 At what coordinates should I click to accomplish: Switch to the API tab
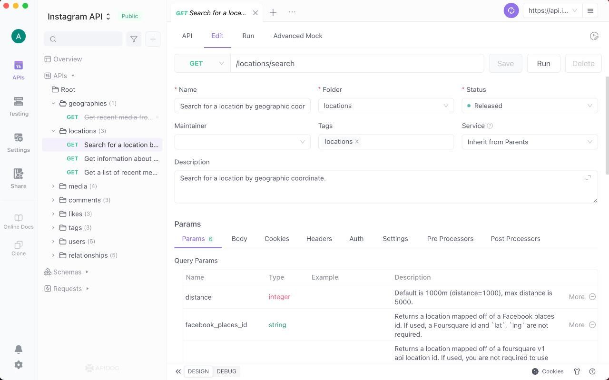pyautogui.click(x=187, y=36)
